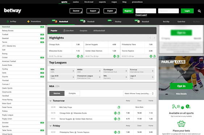
Task: Switch to All Basketball tab
Action: click(x=99, y=30)
